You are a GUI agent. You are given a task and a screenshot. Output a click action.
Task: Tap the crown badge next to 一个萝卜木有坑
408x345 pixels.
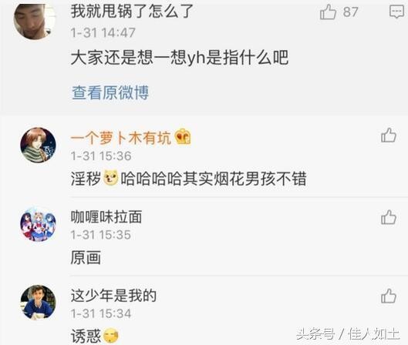(183, 137)
